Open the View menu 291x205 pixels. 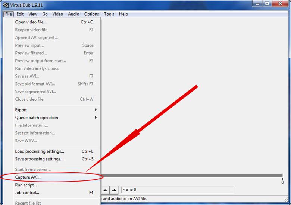coord(33,14)
